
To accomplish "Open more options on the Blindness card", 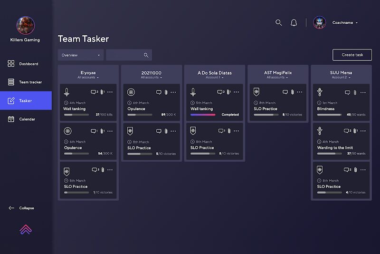I will tap(363, 92).
